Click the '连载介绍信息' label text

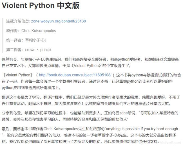point(17,21)
